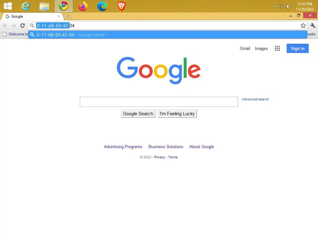Image resolution: width=318 pixels, height=238 pixels.
Task: Open the Terms link
Action: click(x=173, y=157)
